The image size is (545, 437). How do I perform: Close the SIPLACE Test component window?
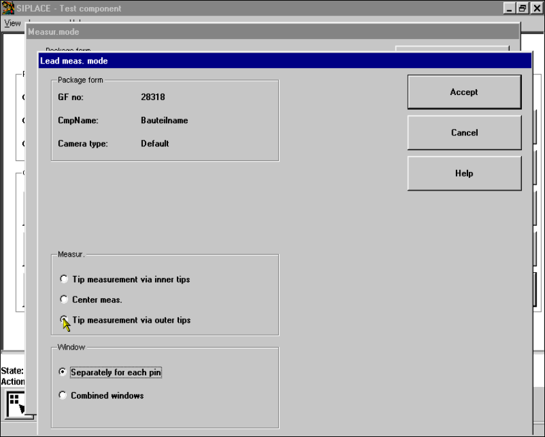click(x=537, y=8)
